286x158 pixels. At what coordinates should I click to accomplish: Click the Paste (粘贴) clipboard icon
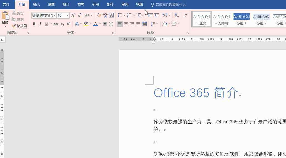[x=5, y=16]
